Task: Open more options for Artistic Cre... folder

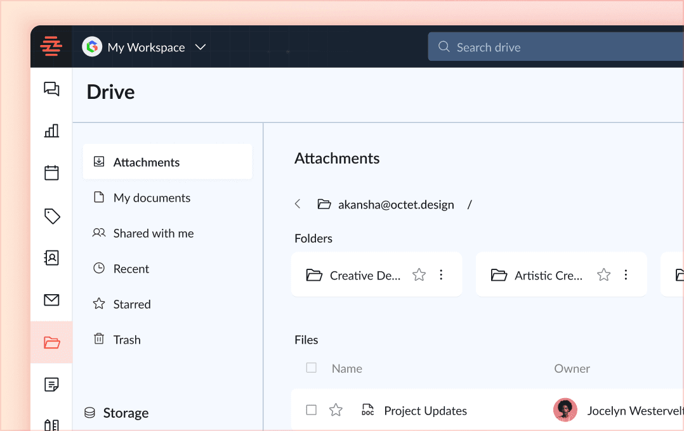Action: click(x=626, y=274)
